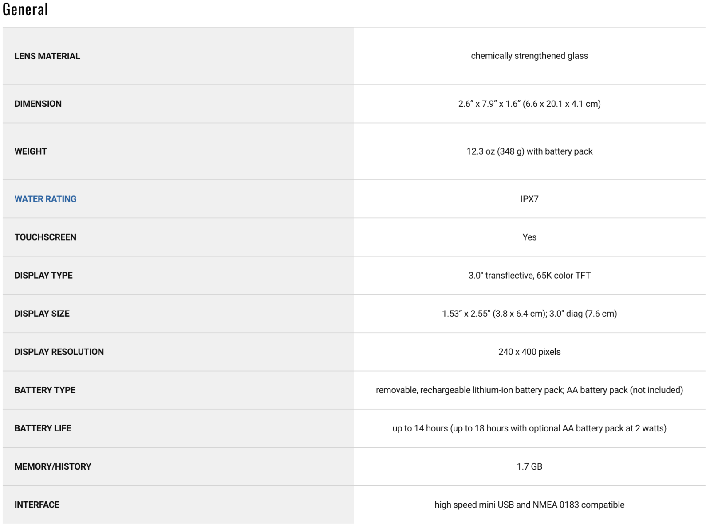Select the DISPLAY TYPE label
Screen dimensions: 710x528
(x=43, y=276)
